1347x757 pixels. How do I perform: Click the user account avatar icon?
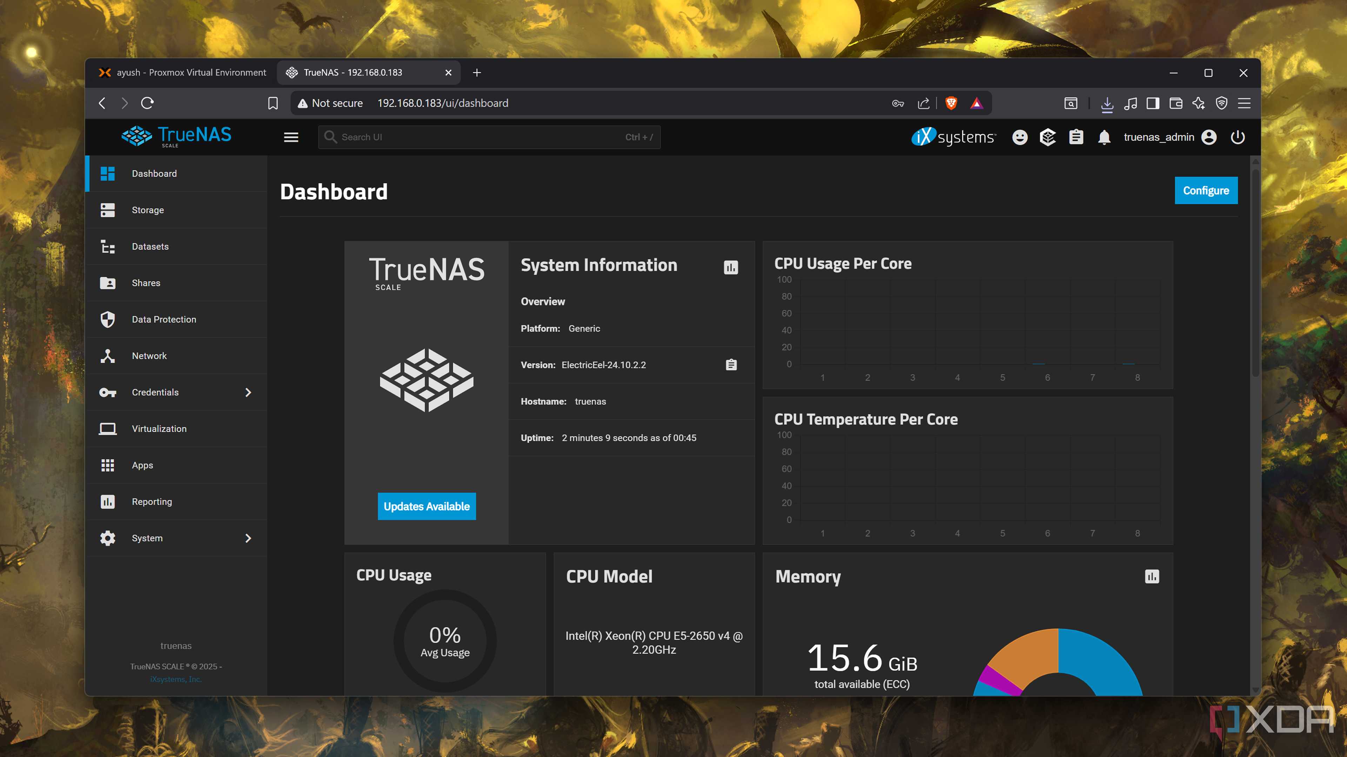click(x=1209, y=137)
